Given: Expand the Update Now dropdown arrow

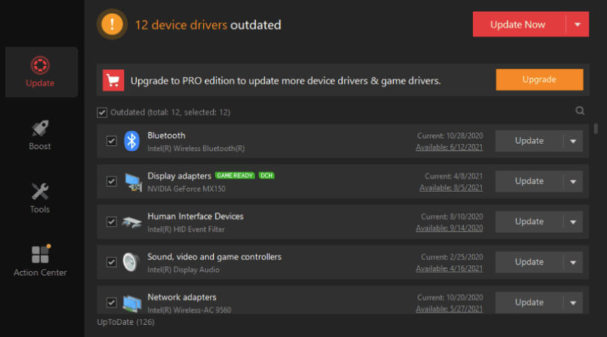Looking at the screenshot, I should (577, 24).
